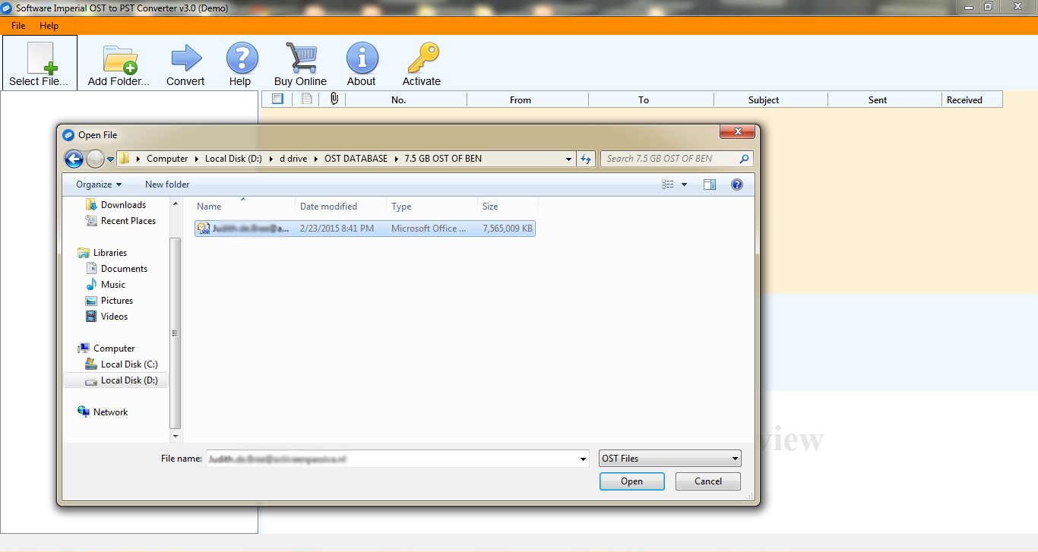This screenshot has height=552, width=1038.
Task: Start conversion with the Convert arrow icon
Action: point(185,58)
